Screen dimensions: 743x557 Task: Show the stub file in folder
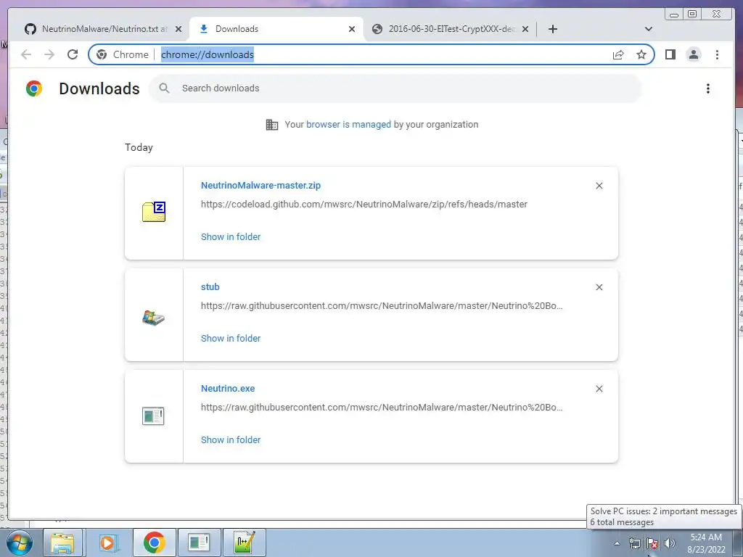coord(231,338)
